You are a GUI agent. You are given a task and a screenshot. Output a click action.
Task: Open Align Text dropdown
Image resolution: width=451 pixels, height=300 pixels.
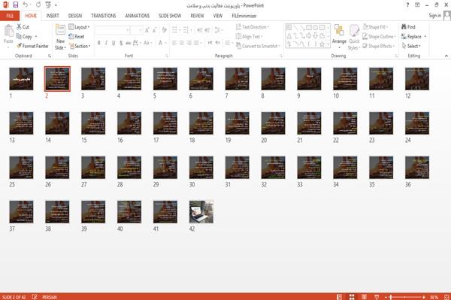pyautogui.click(x=249, y=37)
